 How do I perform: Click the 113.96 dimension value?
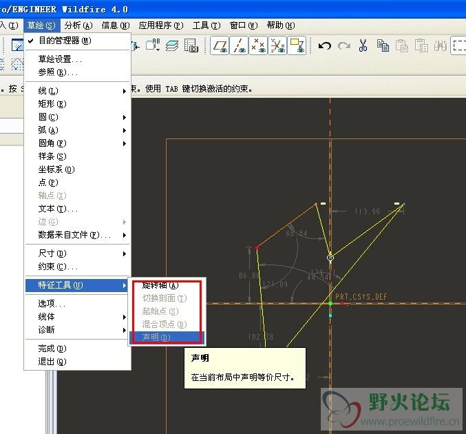coord(368,211)
